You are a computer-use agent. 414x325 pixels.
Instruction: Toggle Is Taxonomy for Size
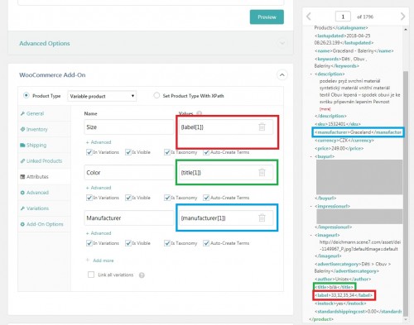click(167, 152)
